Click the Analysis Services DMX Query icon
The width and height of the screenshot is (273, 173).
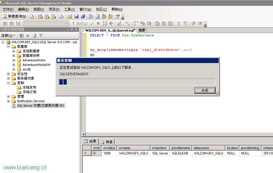pos(47,16)
